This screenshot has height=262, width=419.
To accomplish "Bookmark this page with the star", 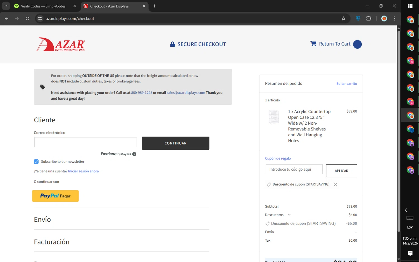I will click(343, 18).
